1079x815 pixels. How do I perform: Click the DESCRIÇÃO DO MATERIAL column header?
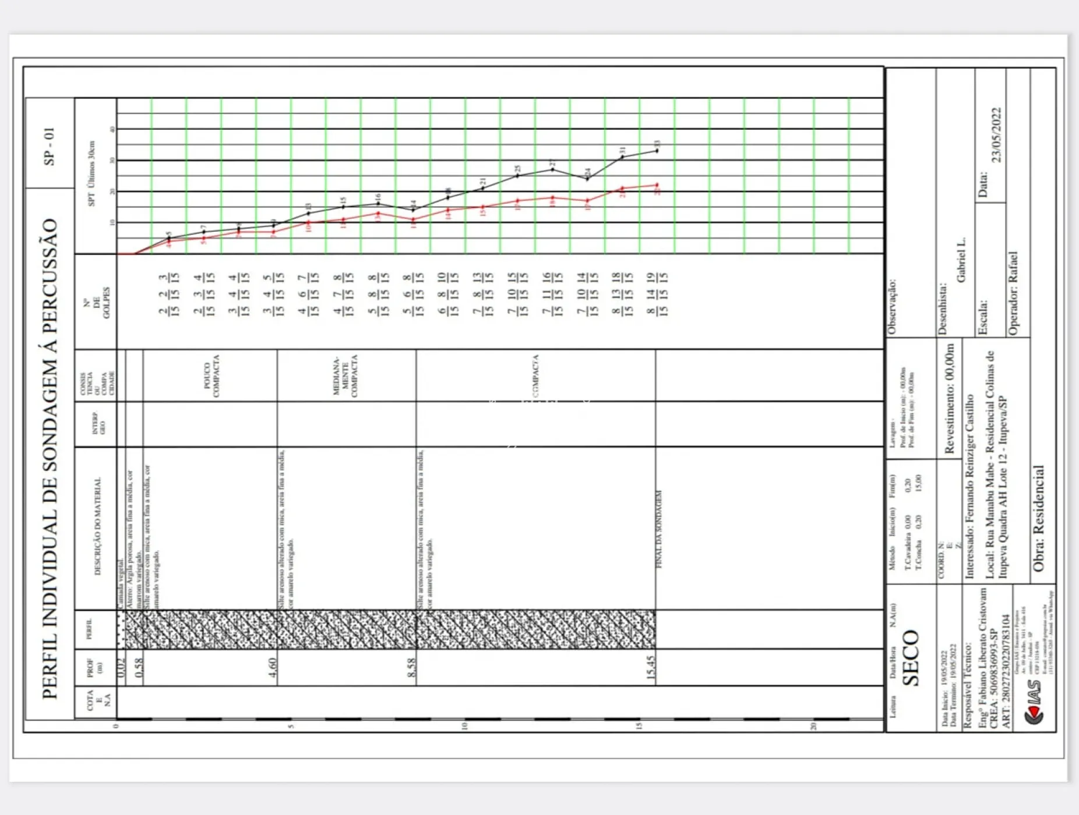coord(97,527)
